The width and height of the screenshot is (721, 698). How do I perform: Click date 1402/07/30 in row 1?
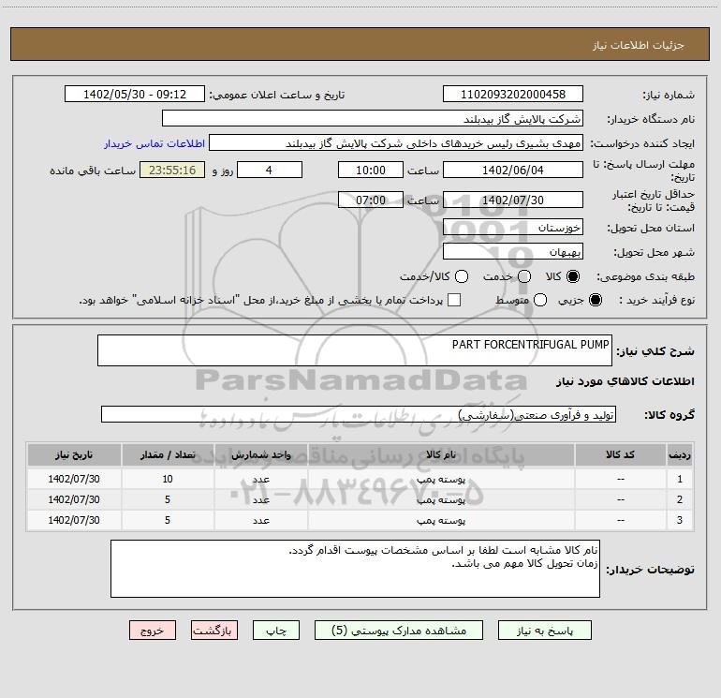click(74, 479)
